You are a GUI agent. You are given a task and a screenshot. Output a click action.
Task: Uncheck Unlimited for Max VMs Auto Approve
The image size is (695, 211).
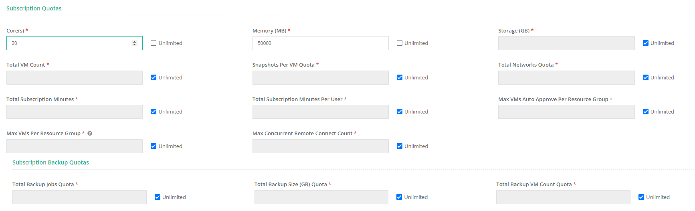pyautogui.click(x=646, y=112)
